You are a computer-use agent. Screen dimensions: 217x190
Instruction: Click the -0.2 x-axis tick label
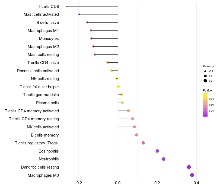pyautogui.click(x=78, y=183)
